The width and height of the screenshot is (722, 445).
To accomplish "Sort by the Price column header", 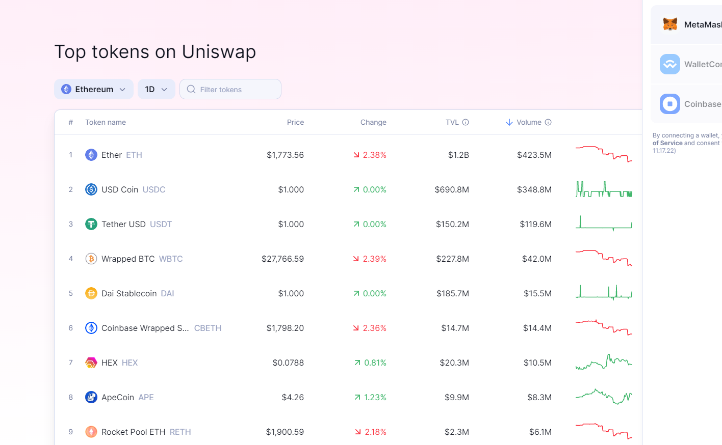I will [295, 122].
